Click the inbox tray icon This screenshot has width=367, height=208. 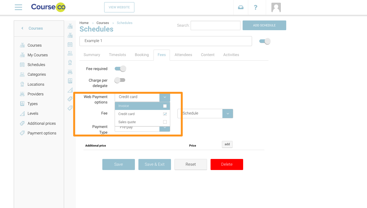[241, 7]
